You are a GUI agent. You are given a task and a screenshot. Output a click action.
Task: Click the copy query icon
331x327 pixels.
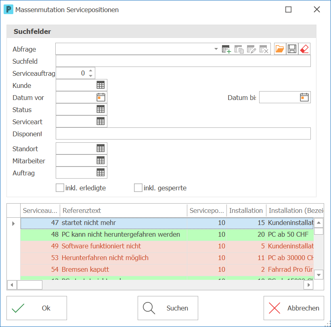click(x=239, y=49)
